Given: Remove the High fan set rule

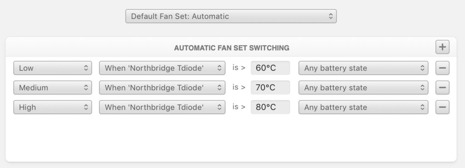Looking at the screenshot, I should tap(442, 107).
